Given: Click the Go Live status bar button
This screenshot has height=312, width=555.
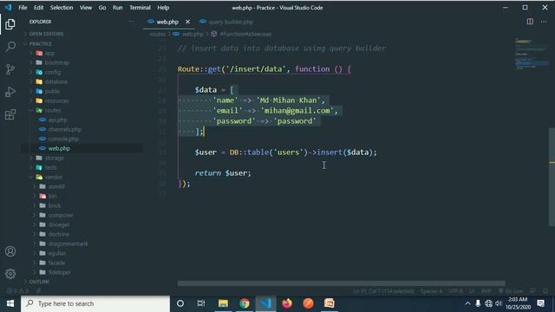Looking at the screenshot, I should point(511,291).
